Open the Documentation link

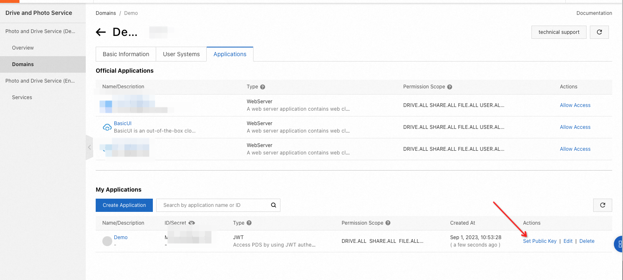tap(594, 13)
